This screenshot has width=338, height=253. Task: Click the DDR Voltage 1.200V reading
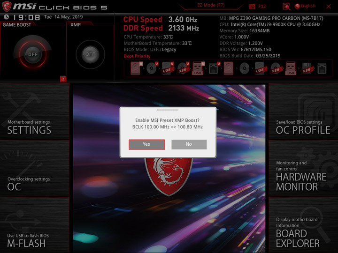click(x=241, y=43)
